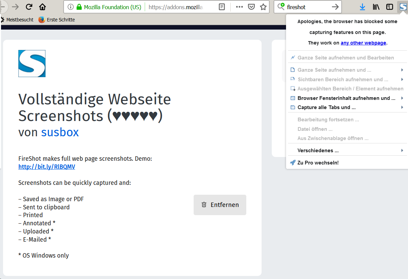Open the Library menu icon
This screenshot has height=279, width=408.
click(x=376, y=7)
